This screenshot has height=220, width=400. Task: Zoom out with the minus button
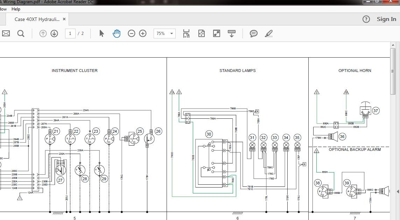[x=131, y=34]
